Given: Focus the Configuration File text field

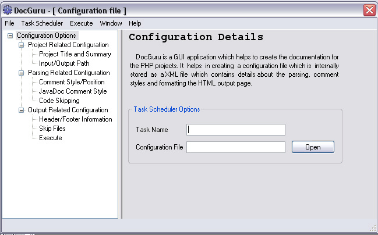Looking at the screenshot, I should pos(236,147).
